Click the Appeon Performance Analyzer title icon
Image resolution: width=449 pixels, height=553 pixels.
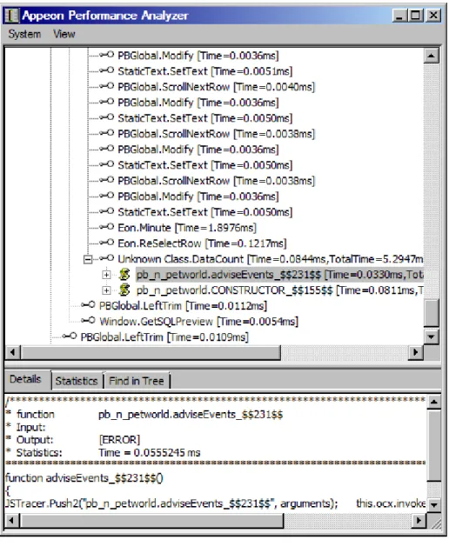pyautogui.click(x=12, y=16)
